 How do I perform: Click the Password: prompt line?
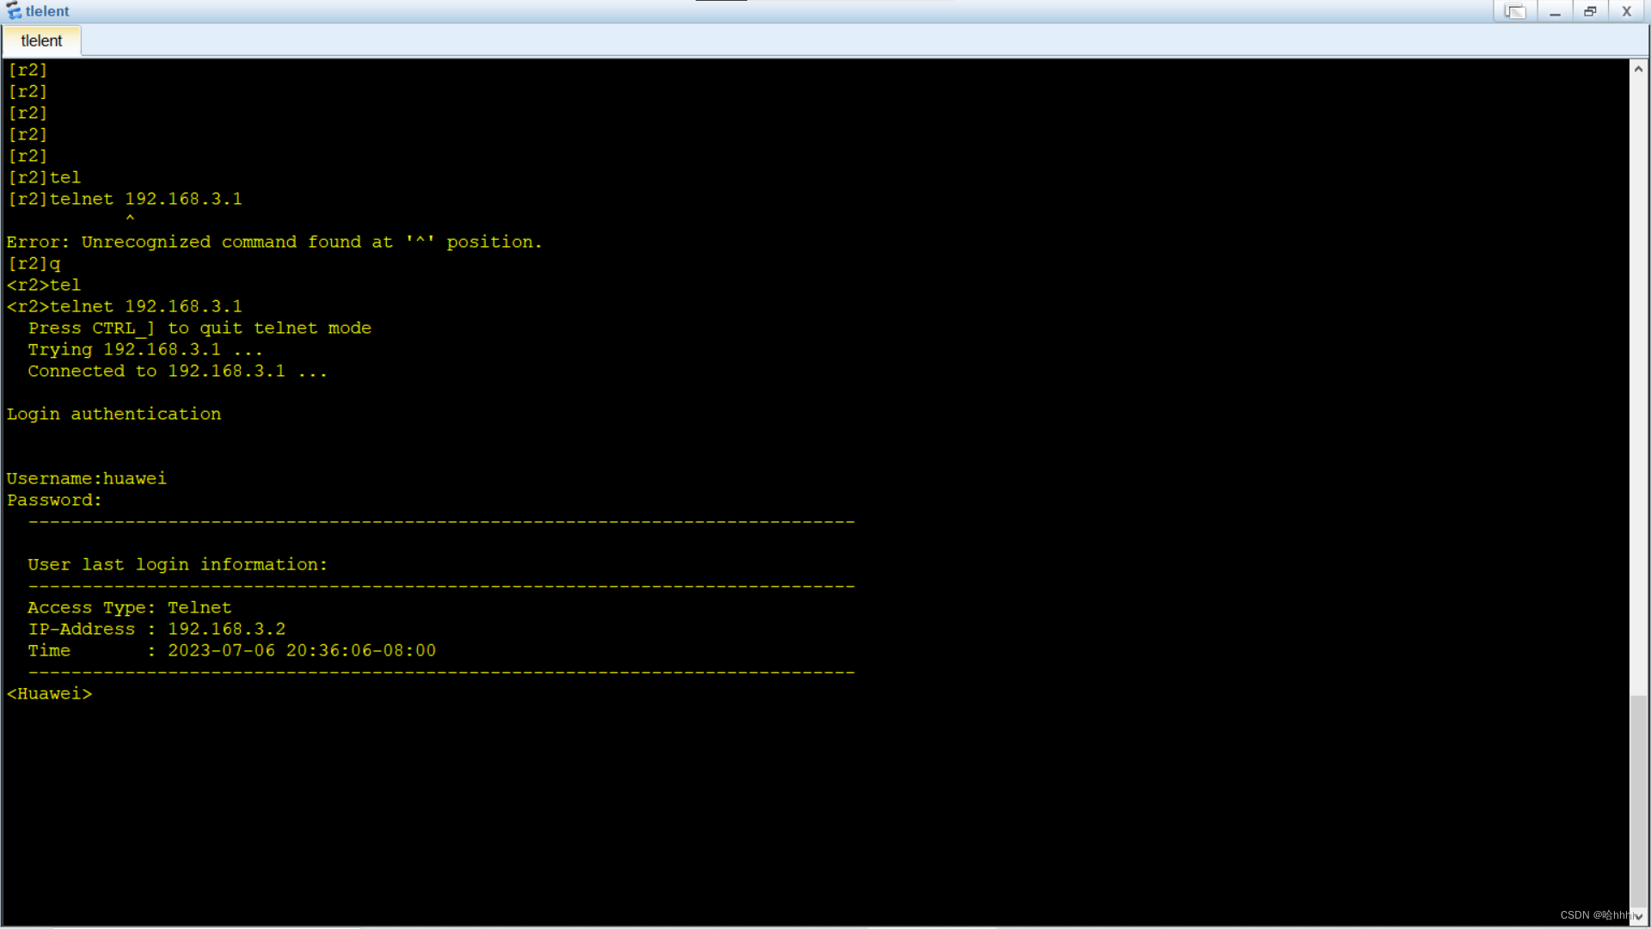[54, 500]
